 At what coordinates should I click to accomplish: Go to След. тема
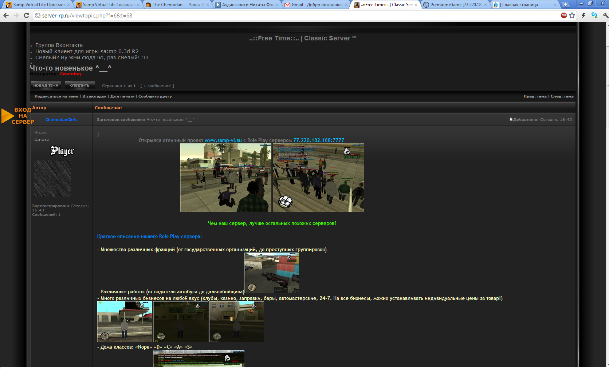(562, 96)
